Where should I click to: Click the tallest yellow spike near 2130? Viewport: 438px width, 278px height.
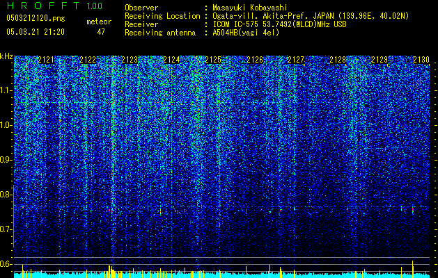point(412,269)
